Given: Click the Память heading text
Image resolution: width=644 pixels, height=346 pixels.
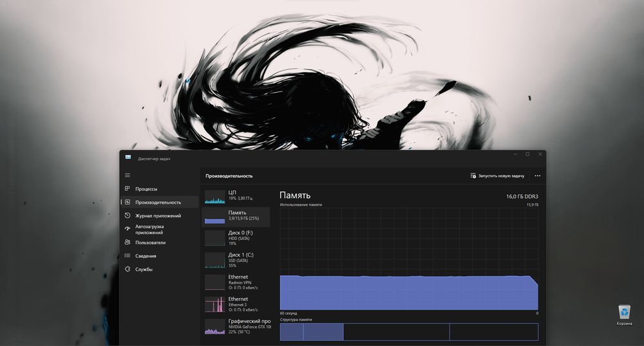Looking at the screenshot, I should pos(295,196).
